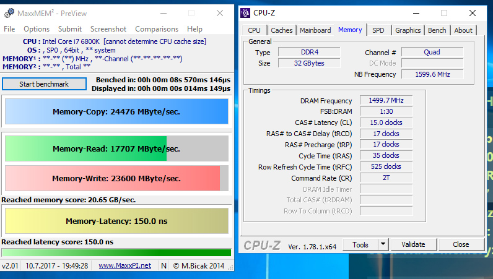Open the About tab
Screen dimensions: 493x279
(x=463, y=30)
